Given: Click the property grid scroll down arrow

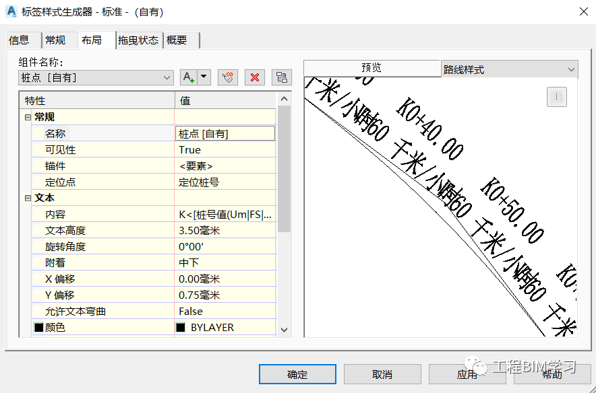Looking at the screenshot, I should coord(284,330).
